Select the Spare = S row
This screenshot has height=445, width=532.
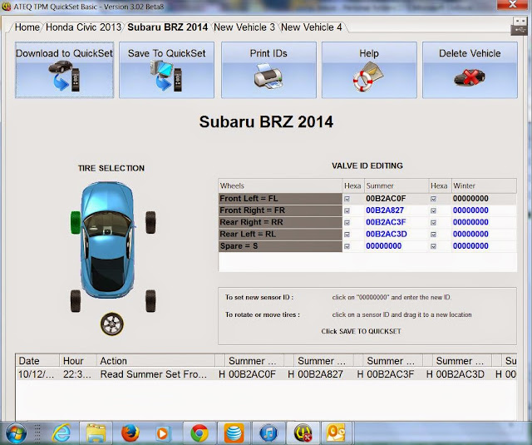(280, 246)
